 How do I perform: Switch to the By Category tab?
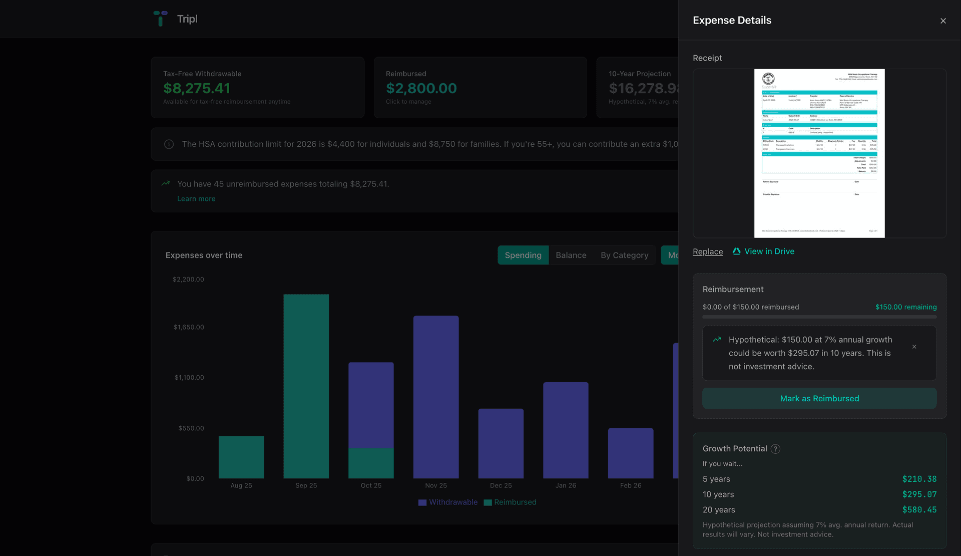coord(624,255)
